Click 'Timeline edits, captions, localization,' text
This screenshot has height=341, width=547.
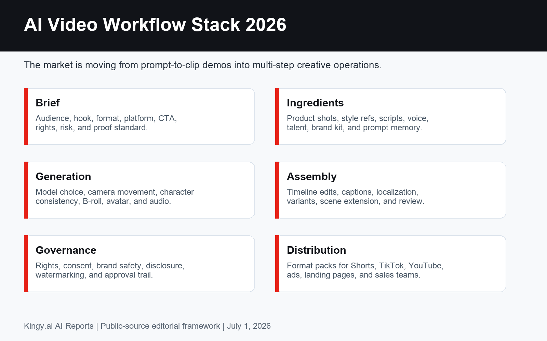[352, 192]
